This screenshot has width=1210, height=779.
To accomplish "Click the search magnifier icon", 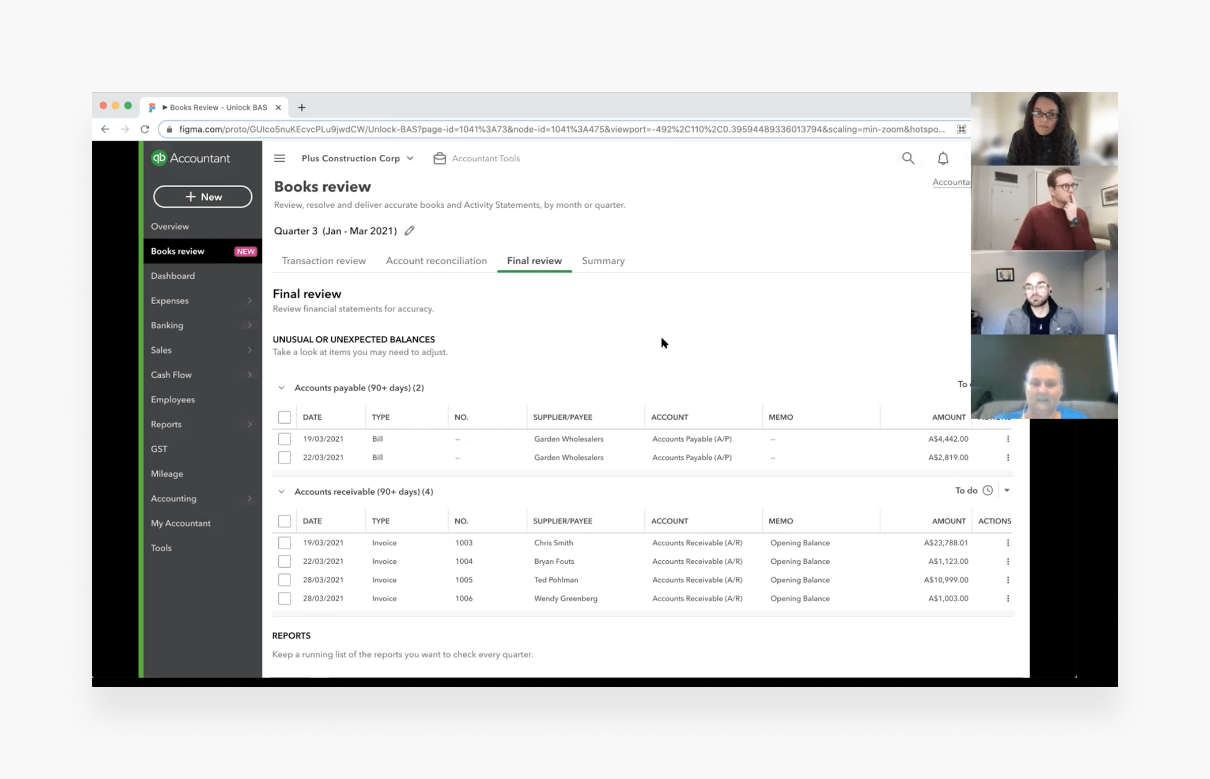I will tap(908, 158).
